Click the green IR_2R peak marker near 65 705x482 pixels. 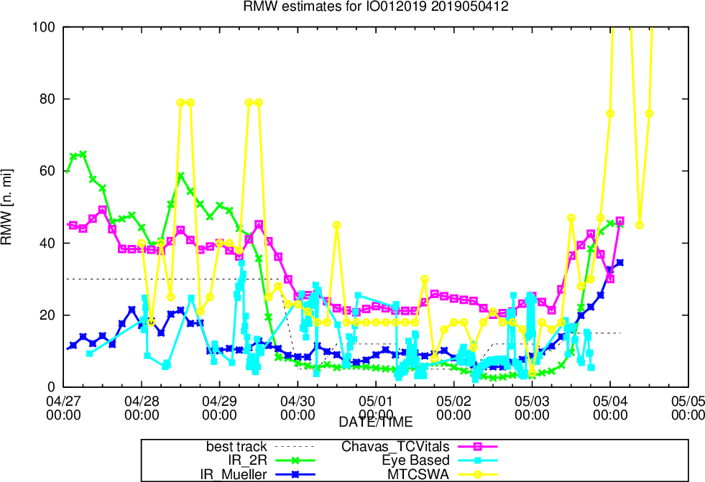(x=83, y=154)
